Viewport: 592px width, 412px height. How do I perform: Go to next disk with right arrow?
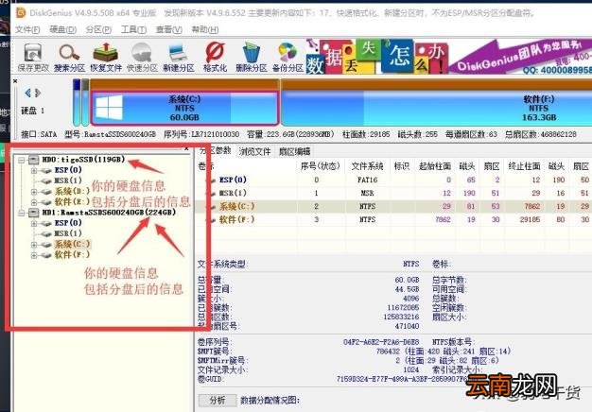coord(38,93)
